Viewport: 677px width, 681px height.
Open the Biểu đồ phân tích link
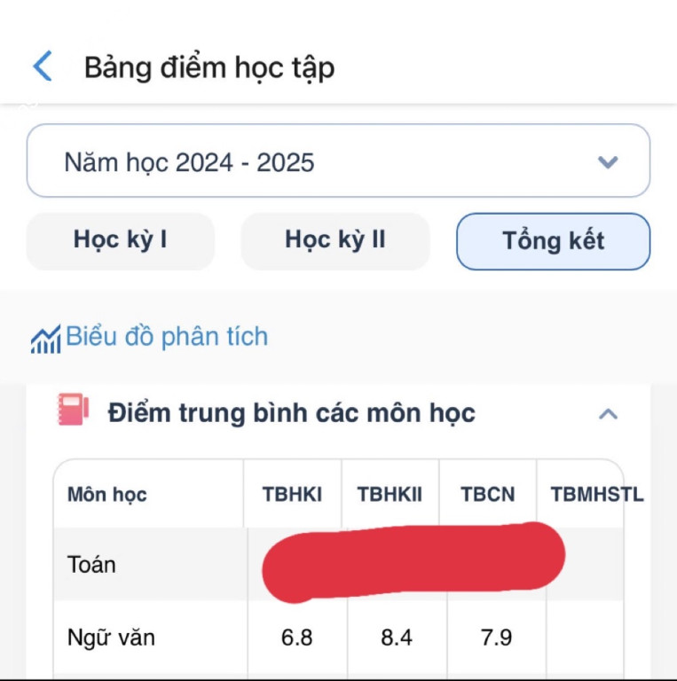(167, 337)
